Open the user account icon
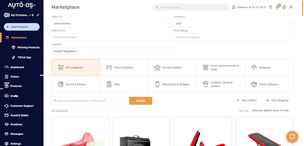This screenshot has width=304, height=146. coord(291,7)
